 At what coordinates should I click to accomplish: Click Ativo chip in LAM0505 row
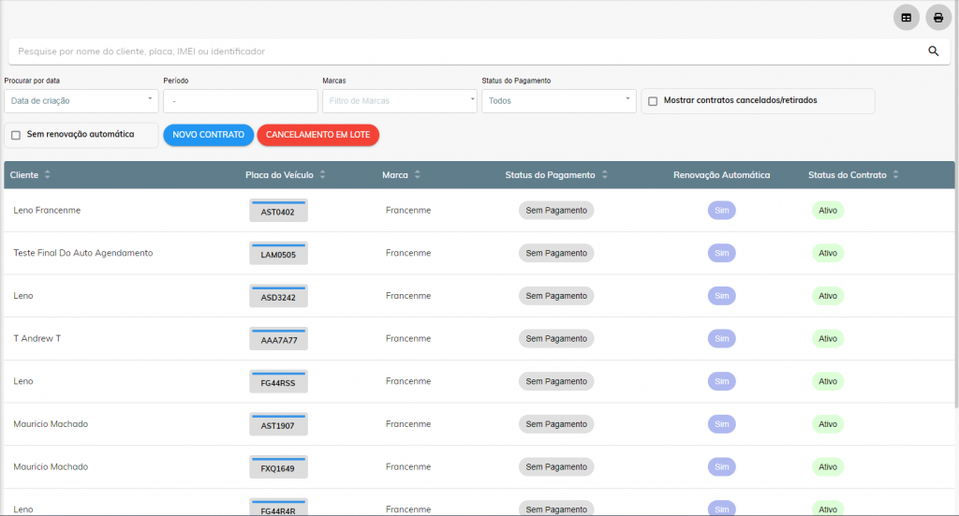(x=828, y=253)
